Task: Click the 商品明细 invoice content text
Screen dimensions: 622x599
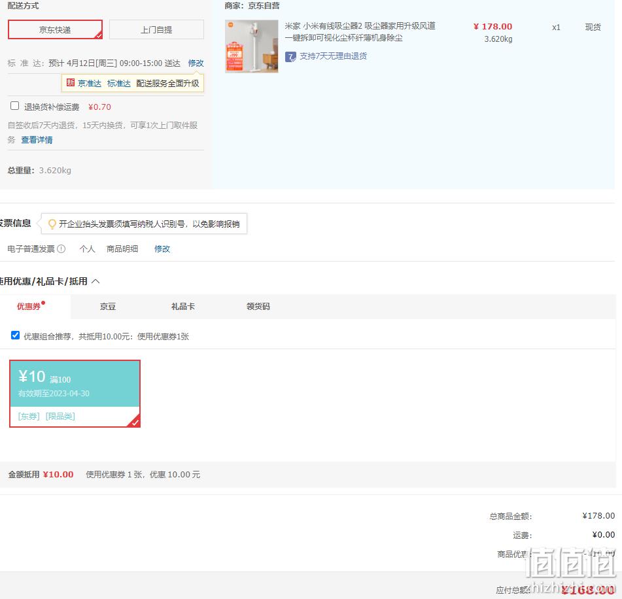Action: tap(122, 248)
